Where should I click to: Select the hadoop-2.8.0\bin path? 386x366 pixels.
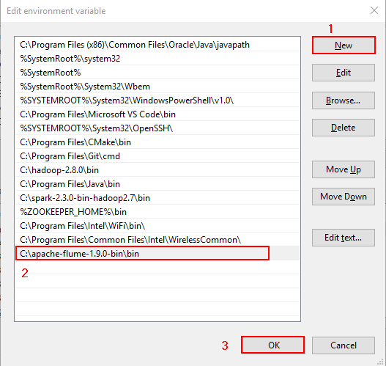pos(157,170)
